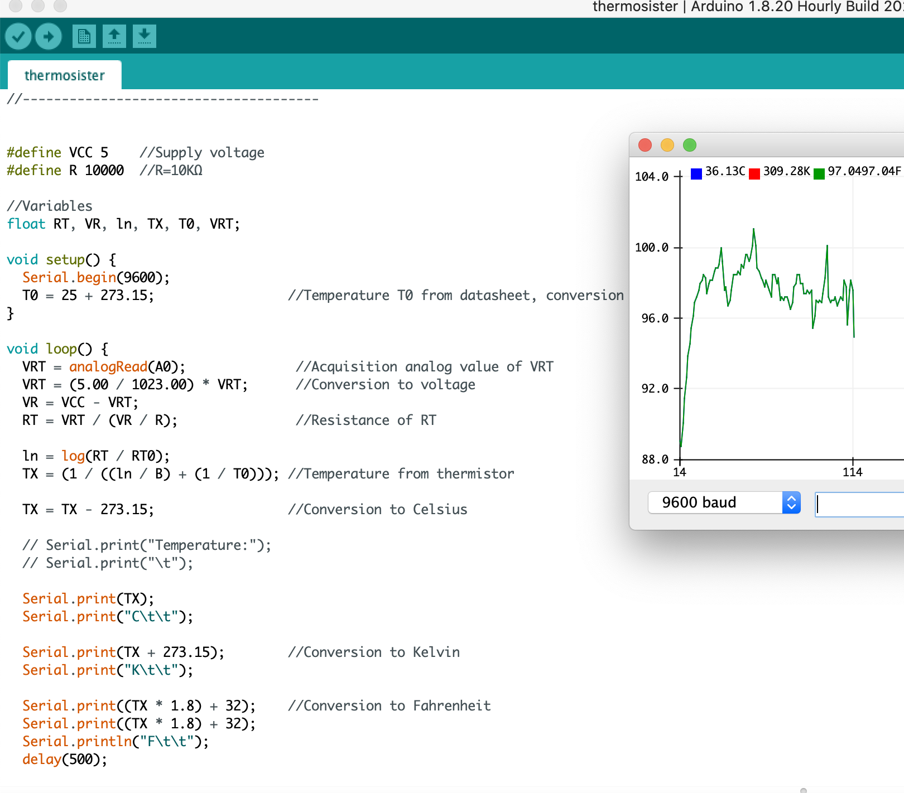This screenshot has height=793, width=904.
Task: Click the Verify sketch checkmark button
Action: [18, 37]
